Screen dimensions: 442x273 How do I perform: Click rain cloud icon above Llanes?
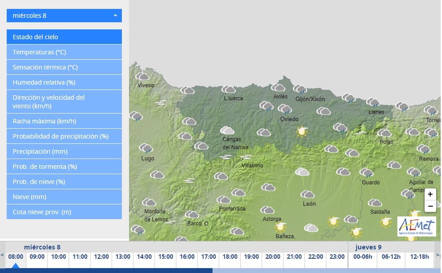tap(373, 102)
